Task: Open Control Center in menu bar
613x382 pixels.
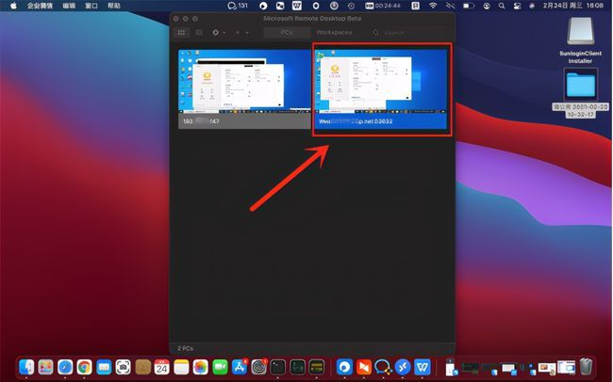Action: tap(517, 6)
